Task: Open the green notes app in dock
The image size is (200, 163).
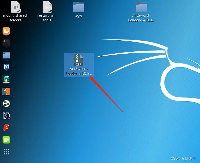Action: click(6, 140)
